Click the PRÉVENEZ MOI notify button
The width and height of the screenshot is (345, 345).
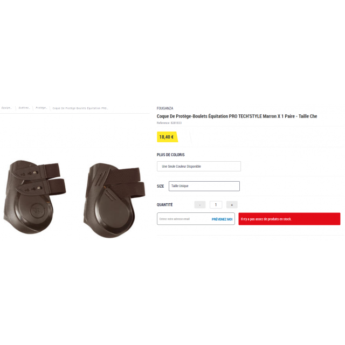pyautogui.click(x=222, y=219)
